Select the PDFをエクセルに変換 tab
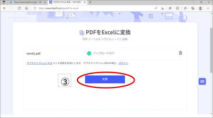213x118 pixels. (68, 2)
